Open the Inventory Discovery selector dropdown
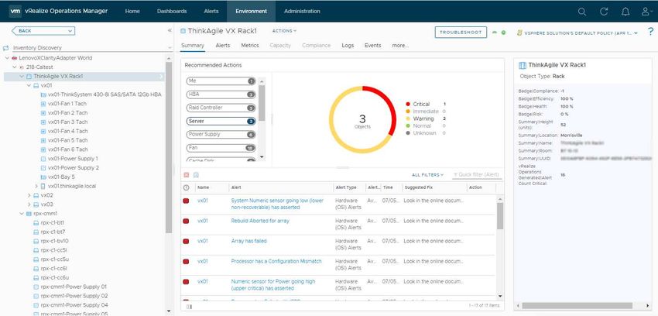Image resolution: width=658 pixels, height=316 pixels. 170,48
